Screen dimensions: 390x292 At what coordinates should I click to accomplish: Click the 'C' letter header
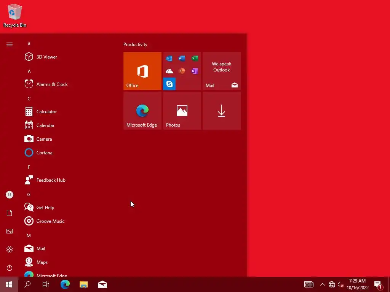click(29, 98)
